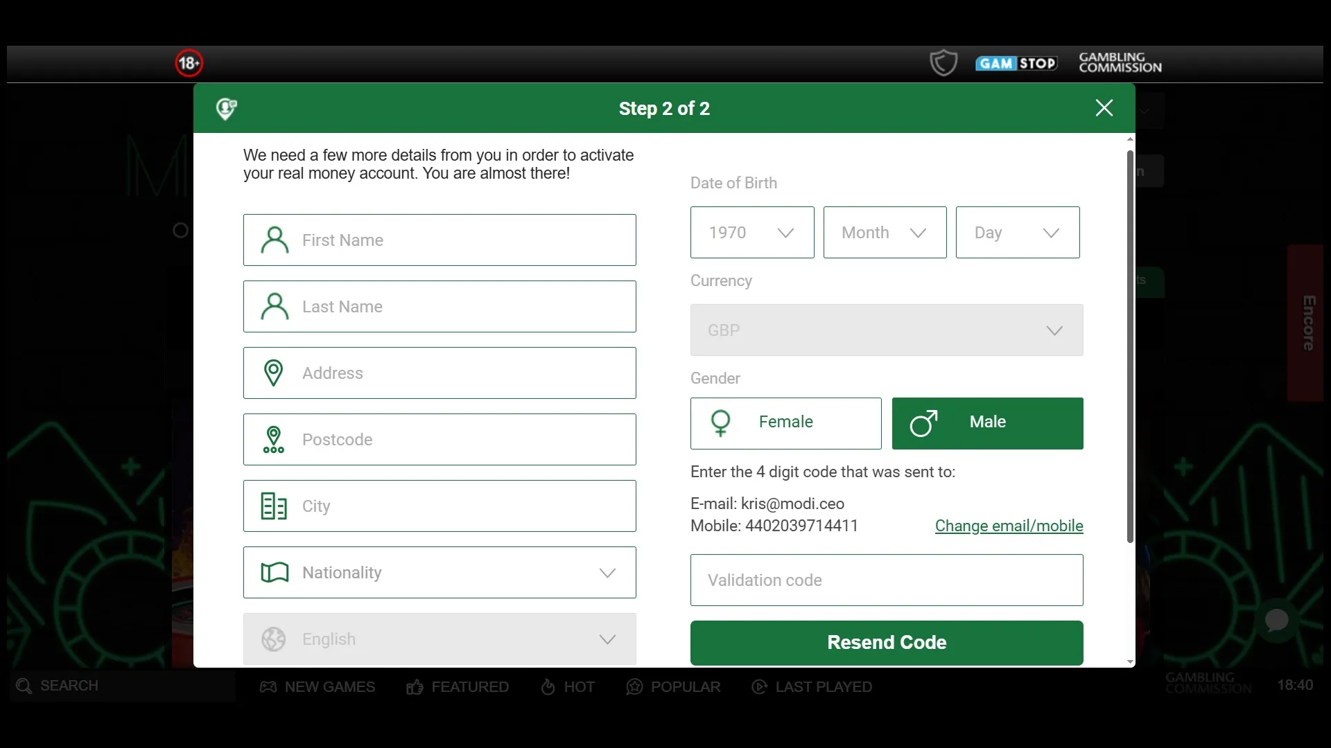Expand the English language dropdown
1331x748 pixels.
click(x=440, y=639)
